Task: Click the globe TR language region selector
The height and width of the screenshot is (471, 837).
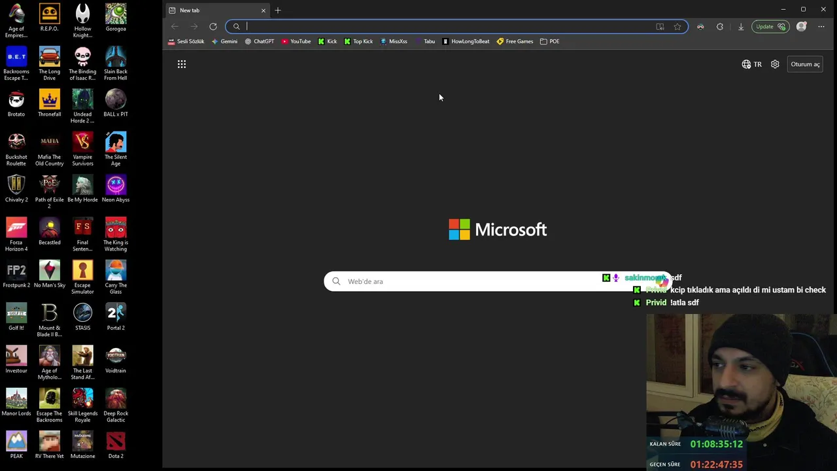Action: (752, 64)
